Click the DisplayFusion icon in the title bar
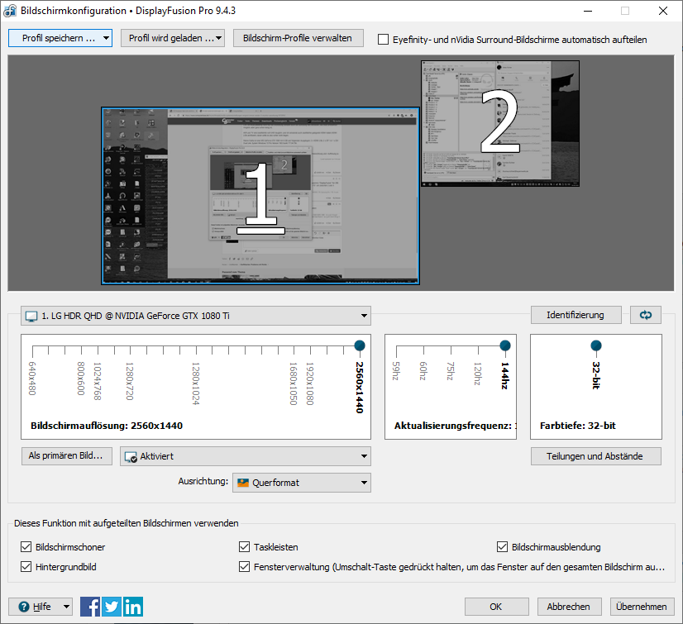Image resolution: width=683 pixels, height=624 pixels. 10,11
